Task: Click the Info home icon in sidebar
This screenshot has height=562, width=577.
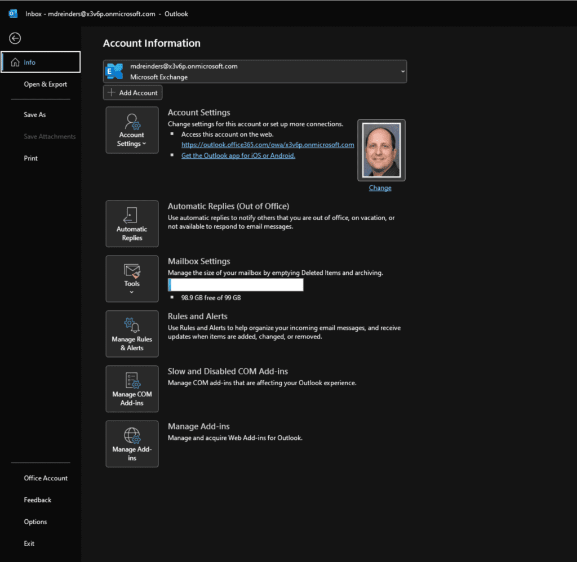Action: tap(15, 62)
